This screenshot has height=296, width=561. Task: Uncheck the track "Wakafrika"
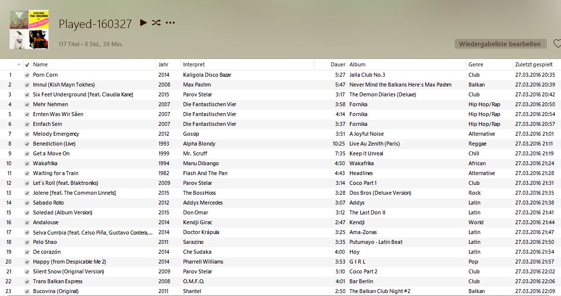tap(27, 163)
